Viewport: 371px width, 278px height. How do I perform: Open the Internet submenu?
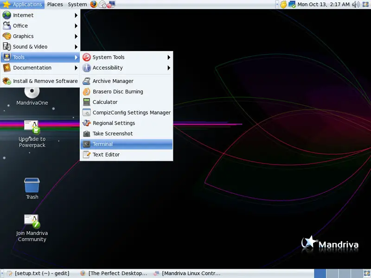tap(40, 15)
